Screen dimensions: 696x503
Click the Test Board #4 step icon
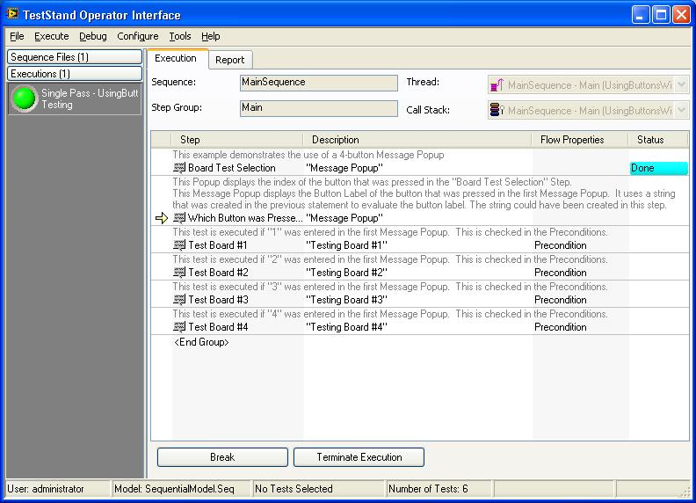[x=179, y=327]
